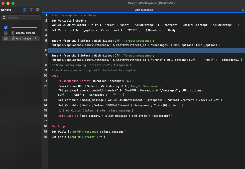Uncheck the separator line checkbox
Viewport: 245px width, 169px height.
6,27
